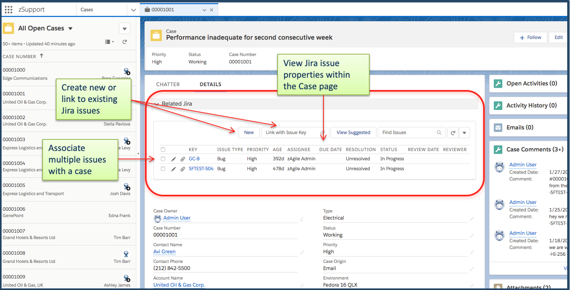Viewport: 570px width, 290px height.
Task: Click the Activity History wrench icon
Action: 498,106
